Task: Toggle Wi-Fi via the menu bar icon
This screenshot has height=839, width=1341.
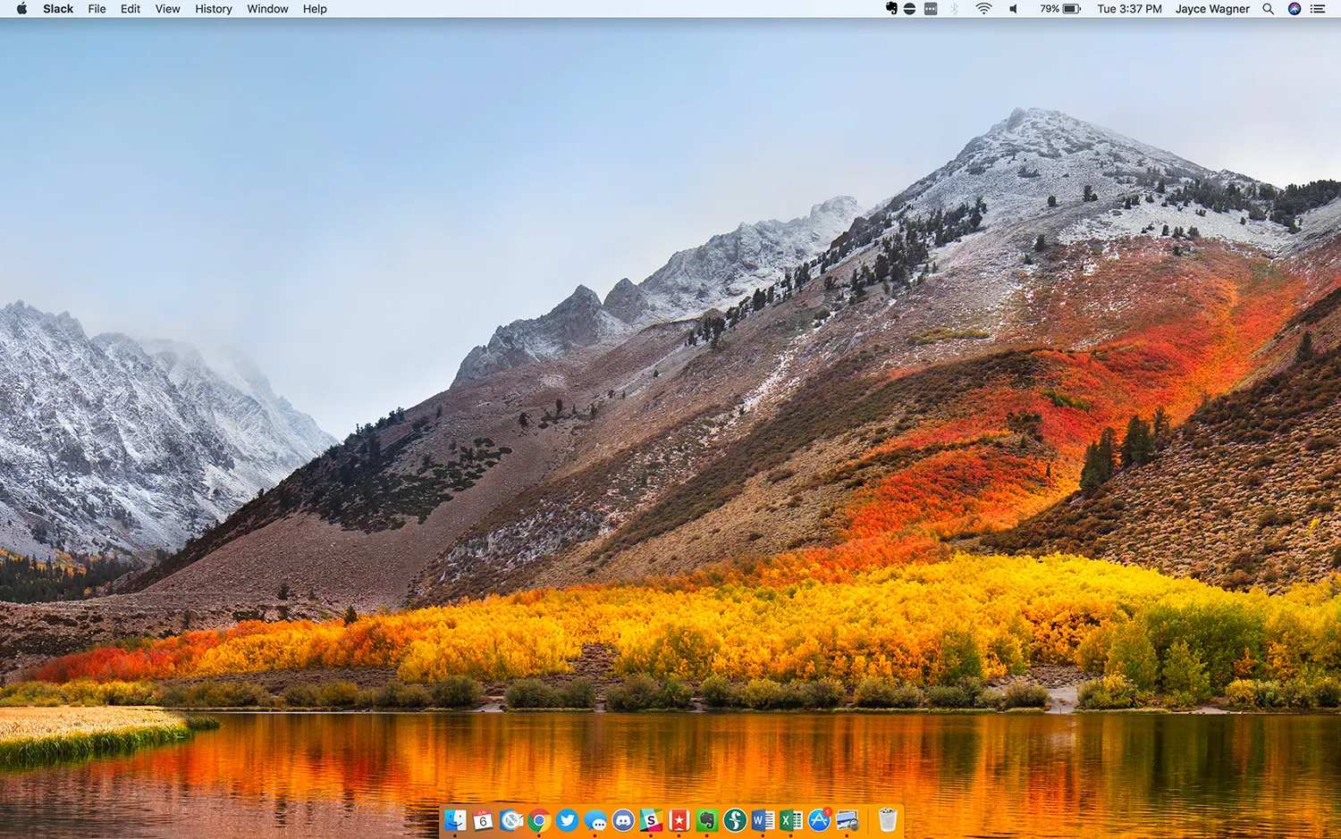Action: pos(983,9)
